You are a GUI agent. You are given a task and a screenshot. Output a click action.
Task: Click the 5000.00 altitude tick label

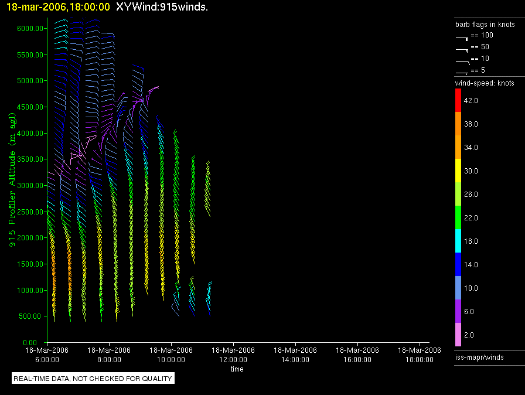pyautogui.click(x=30, y=81)
